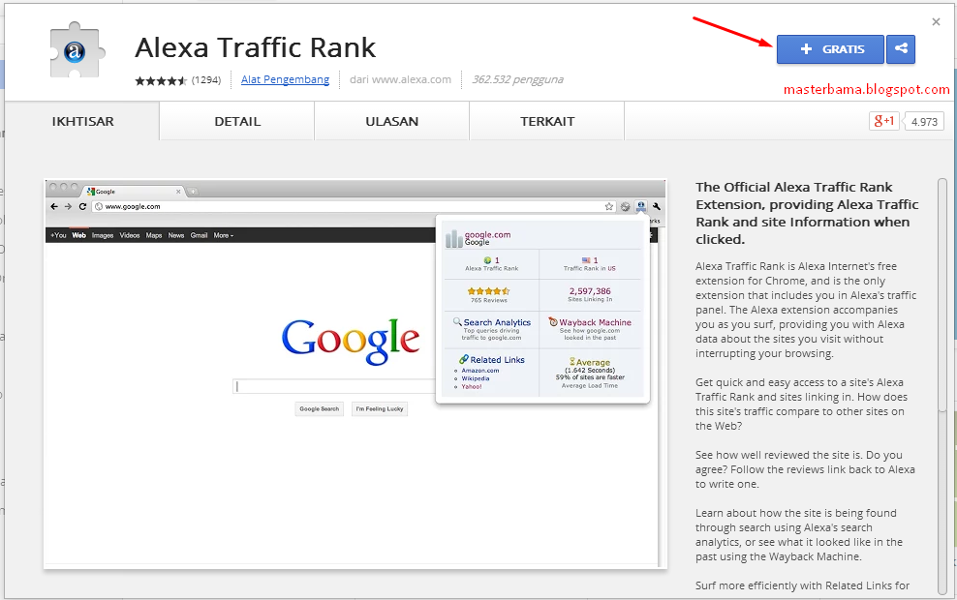The height and width of the screenshot is (600, 957).
Task: Click the I'm Feeling Lucky button
Action: (380, 408)
